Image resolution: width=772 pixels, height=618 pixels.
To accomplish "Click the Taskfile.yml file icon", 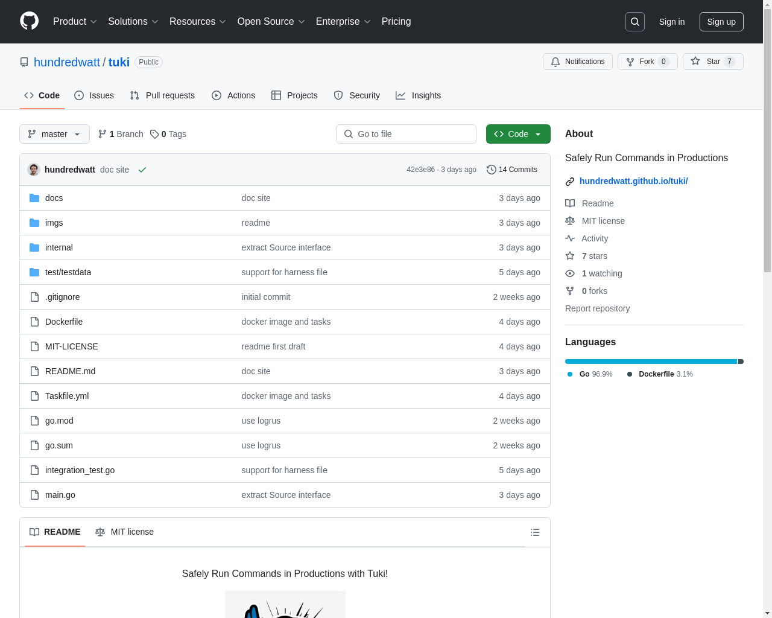I will 34,396.
